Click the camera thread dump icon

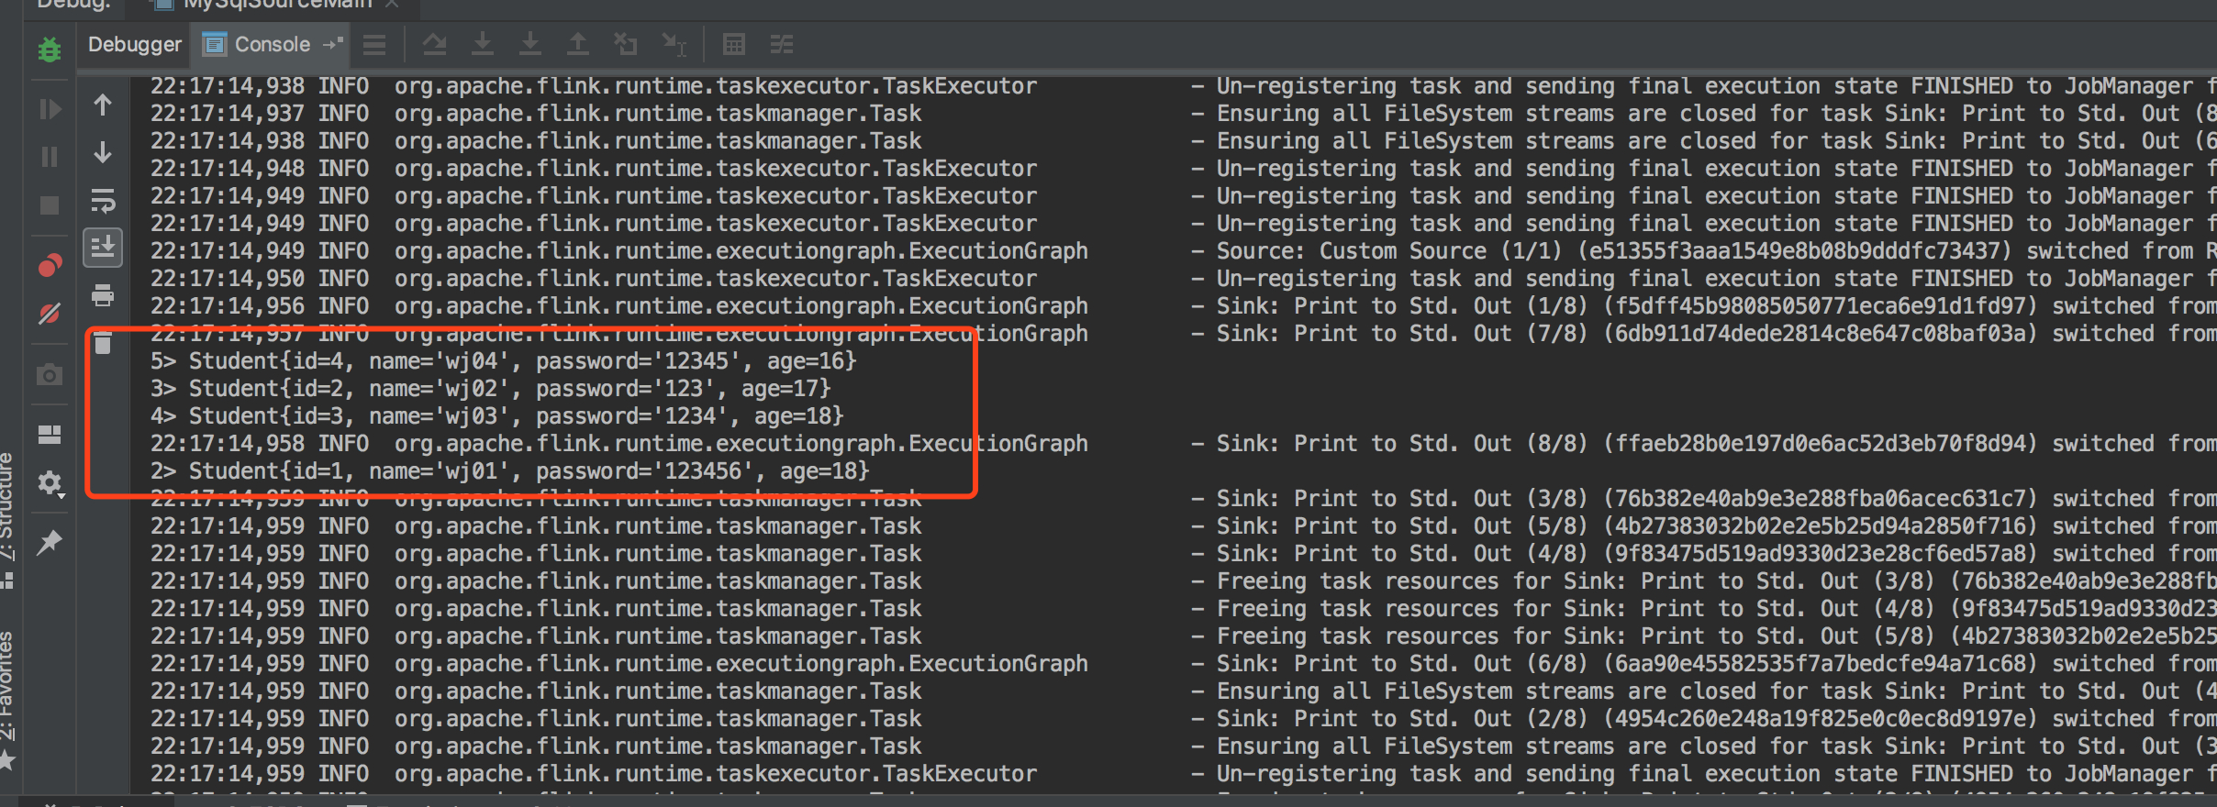coord(50,375)
